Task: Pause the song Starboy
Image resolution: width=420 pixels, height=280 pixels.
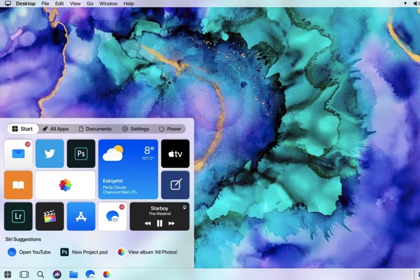Action: (159, 223)
